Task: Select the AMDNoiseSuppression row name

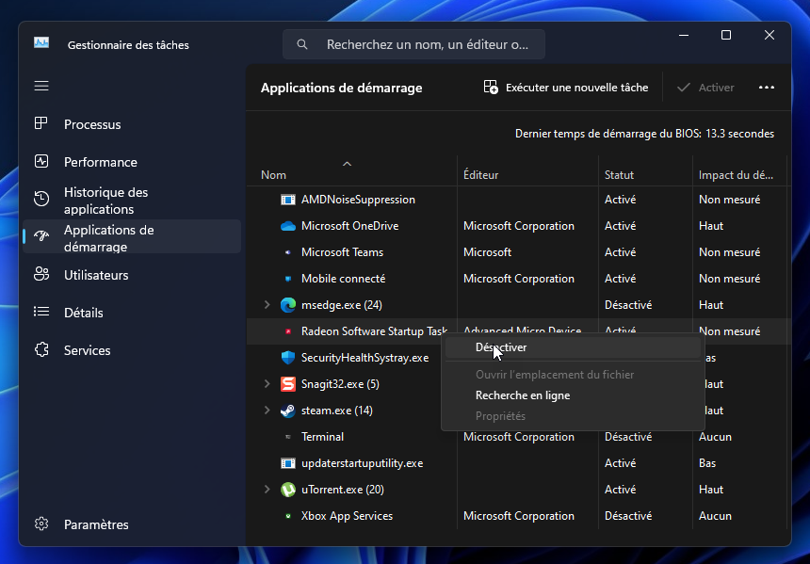Action: [x=358, y=200]
